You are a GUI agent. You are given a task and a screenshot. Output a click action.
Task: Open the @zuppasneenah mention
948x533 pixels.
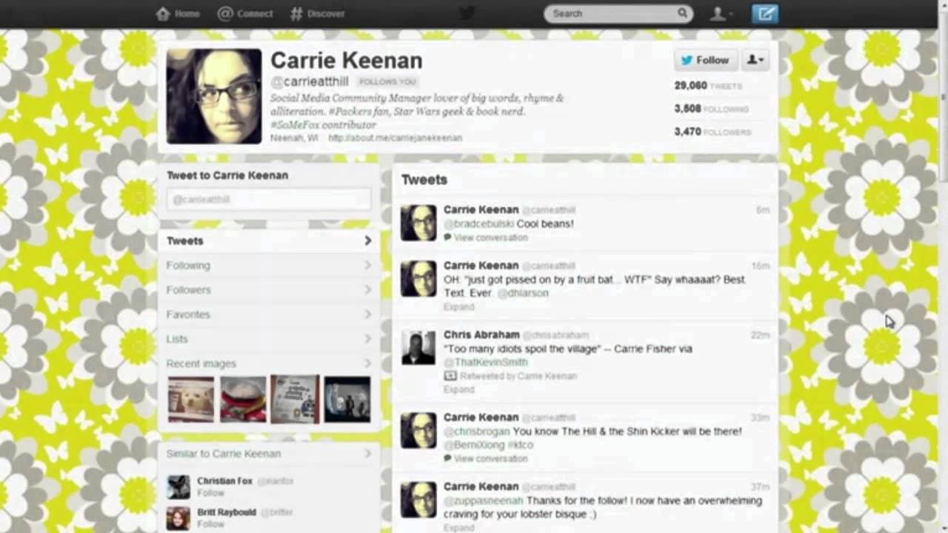pos(484,500)
